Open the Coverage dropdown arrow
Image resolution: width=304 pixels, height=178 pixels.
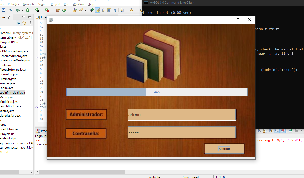point(42,10)
